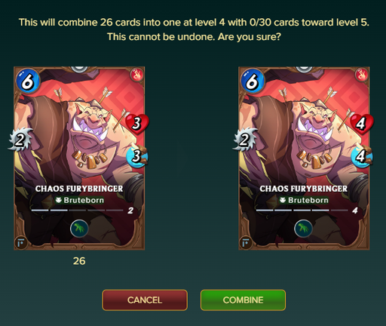Click the level 4 progress bar on right card
This screenshot has height=326, width=386.
(x=302, y=210)
